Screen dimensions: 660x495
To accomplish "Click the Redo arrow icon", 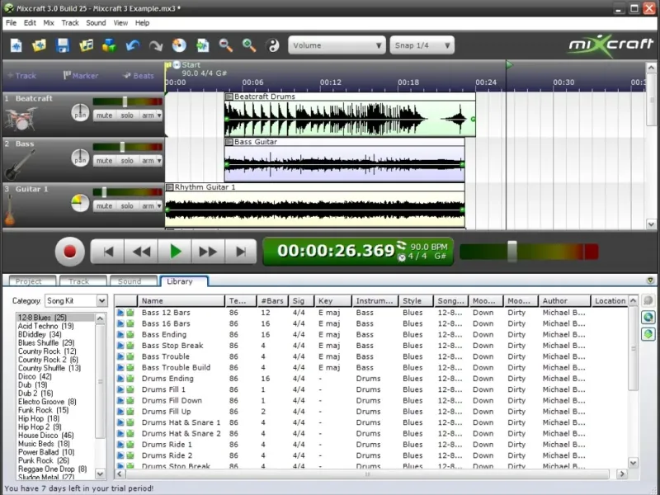I will 156,45.
